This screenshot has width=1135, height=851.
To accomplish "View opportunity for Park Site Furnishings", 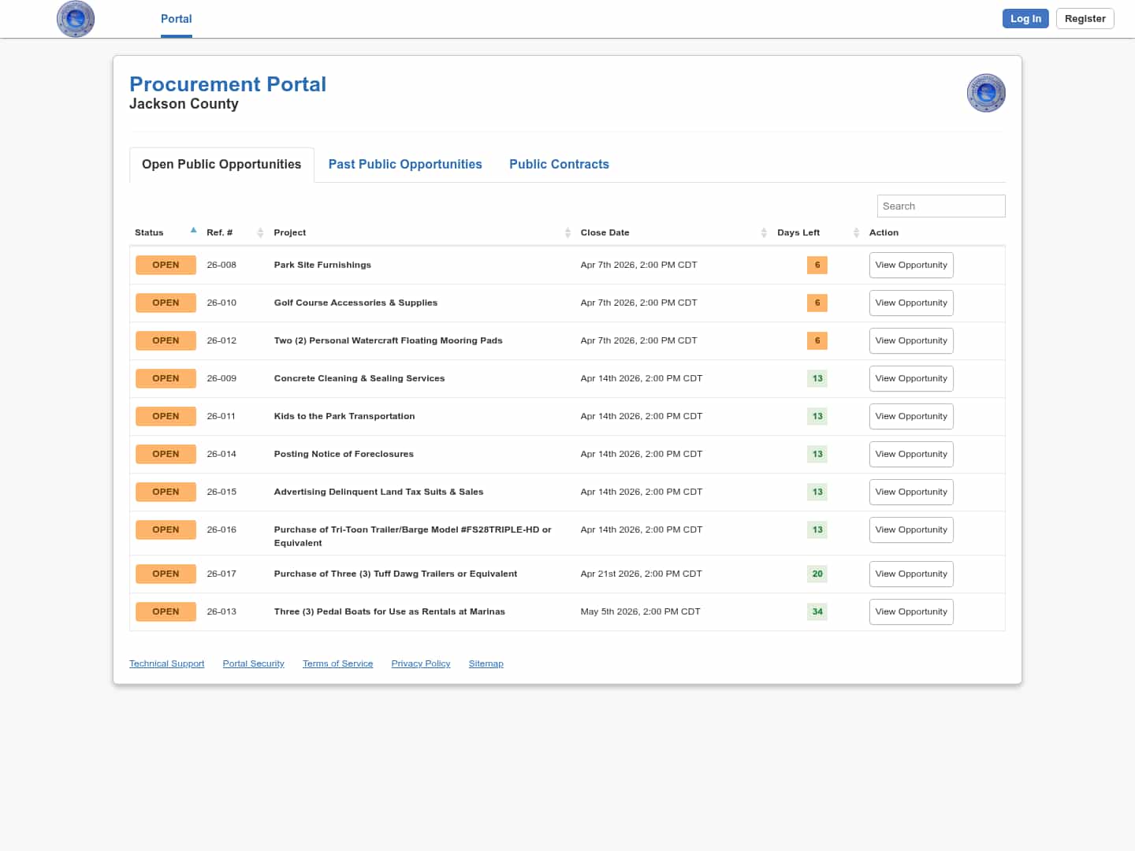I will [911, 265].
